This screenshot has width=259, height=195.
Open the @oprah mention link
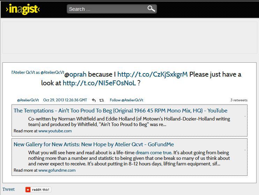75,74
